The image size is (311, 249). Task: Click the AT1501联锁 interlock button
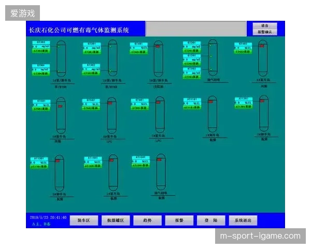pyautogui.click(x=140, y=165)
